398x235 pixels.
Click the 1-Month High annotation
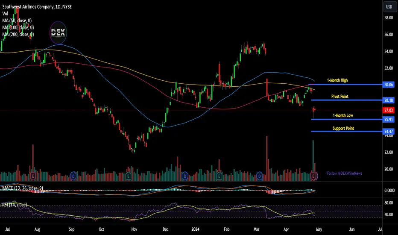337,80
